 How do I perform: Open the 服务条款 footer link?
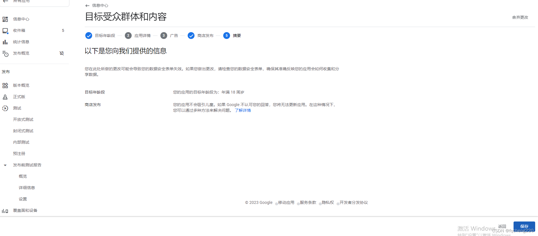click(x=308, y=202)
